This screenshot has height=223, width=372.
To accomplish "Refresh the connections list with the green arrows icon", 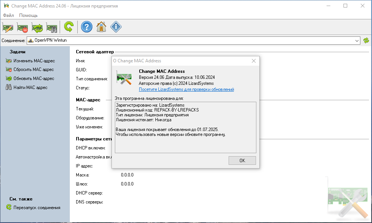I will [x=366, y=41].
